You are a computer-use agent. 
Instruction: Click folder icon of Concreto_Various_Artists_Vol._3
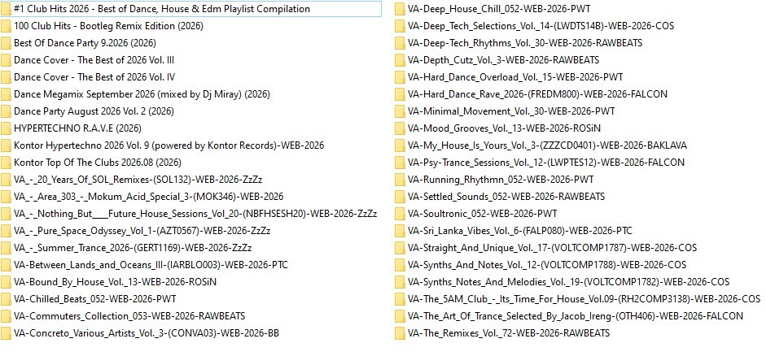pyautogui.click(x=6, y=333)
